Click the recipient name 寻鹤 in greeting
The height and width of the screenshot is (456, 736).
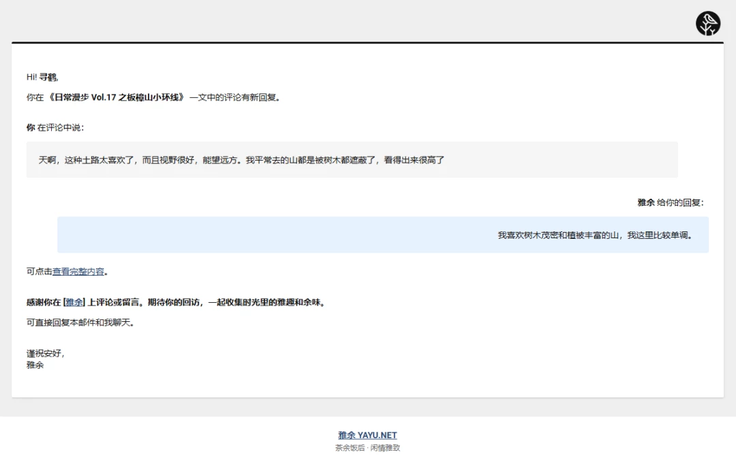[48, 77]
